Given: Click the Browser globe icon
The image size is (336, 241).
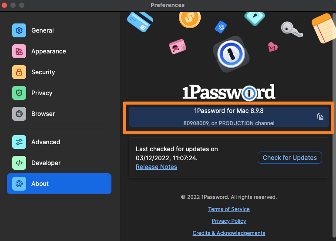Looking at the screenshot, I should click(19, 114).
